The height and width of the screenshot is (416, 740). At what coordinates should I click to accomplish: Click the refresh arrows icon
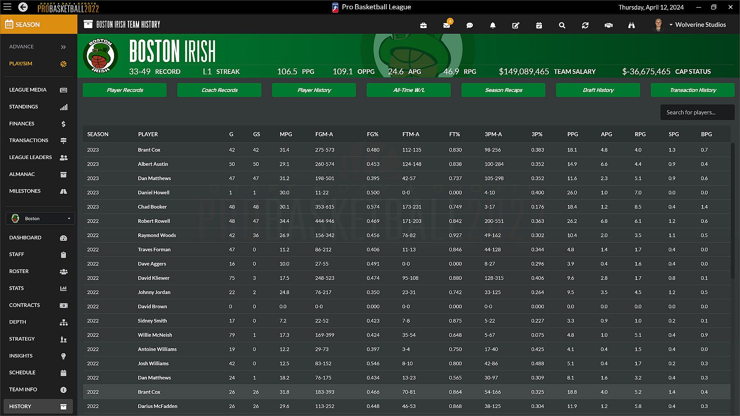click(x=585, y=25)
